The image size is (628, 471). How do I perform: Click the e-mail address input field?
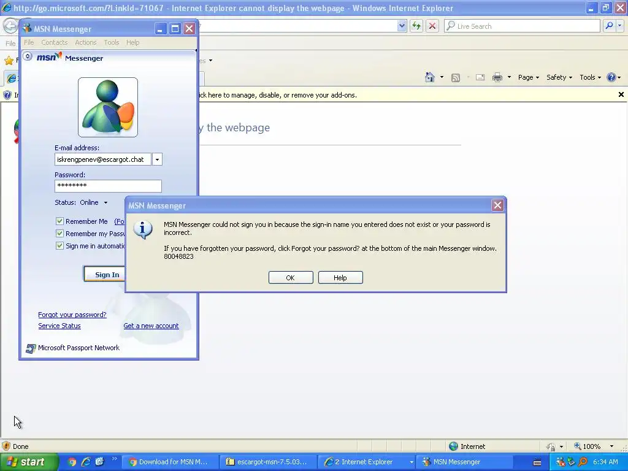tap(103, 159)
